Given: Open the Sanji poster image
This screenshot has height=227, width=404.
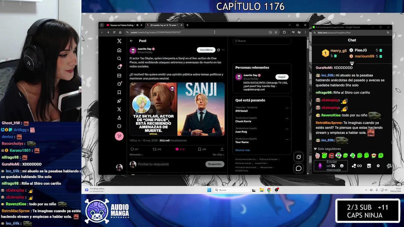Looking at the screenshot, I should coord(201,109).
